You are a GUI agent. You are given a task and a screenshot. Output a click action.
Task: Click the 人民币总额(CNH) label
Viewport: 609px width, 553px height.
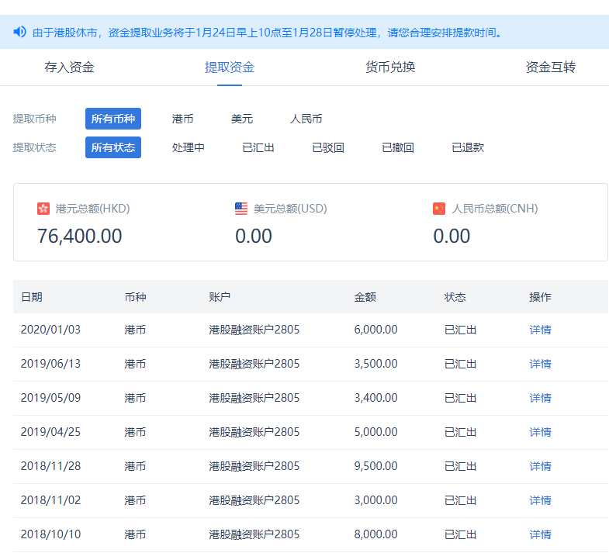(494, 209)
